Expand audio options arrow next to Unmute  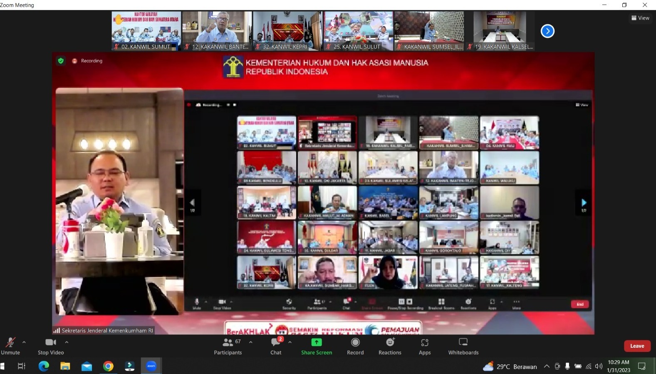click(24, 342)
